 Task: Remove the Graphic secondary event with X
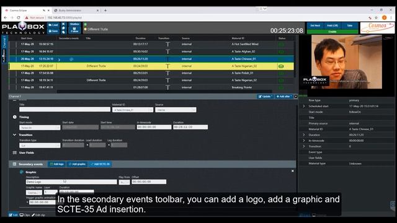point(292,171)
